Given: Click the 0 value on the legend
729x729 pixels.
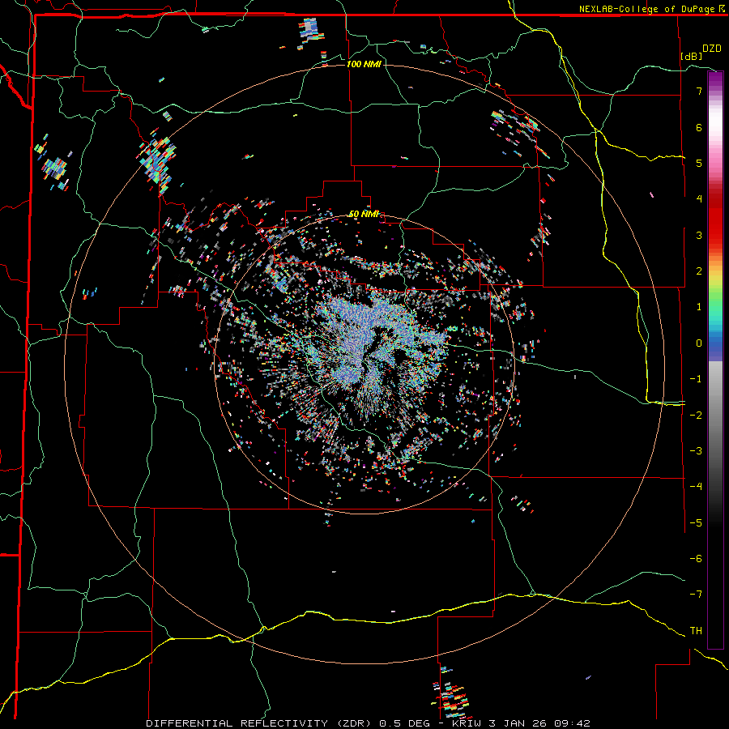Looking at the screenshot, I should [x=699, y=343].
